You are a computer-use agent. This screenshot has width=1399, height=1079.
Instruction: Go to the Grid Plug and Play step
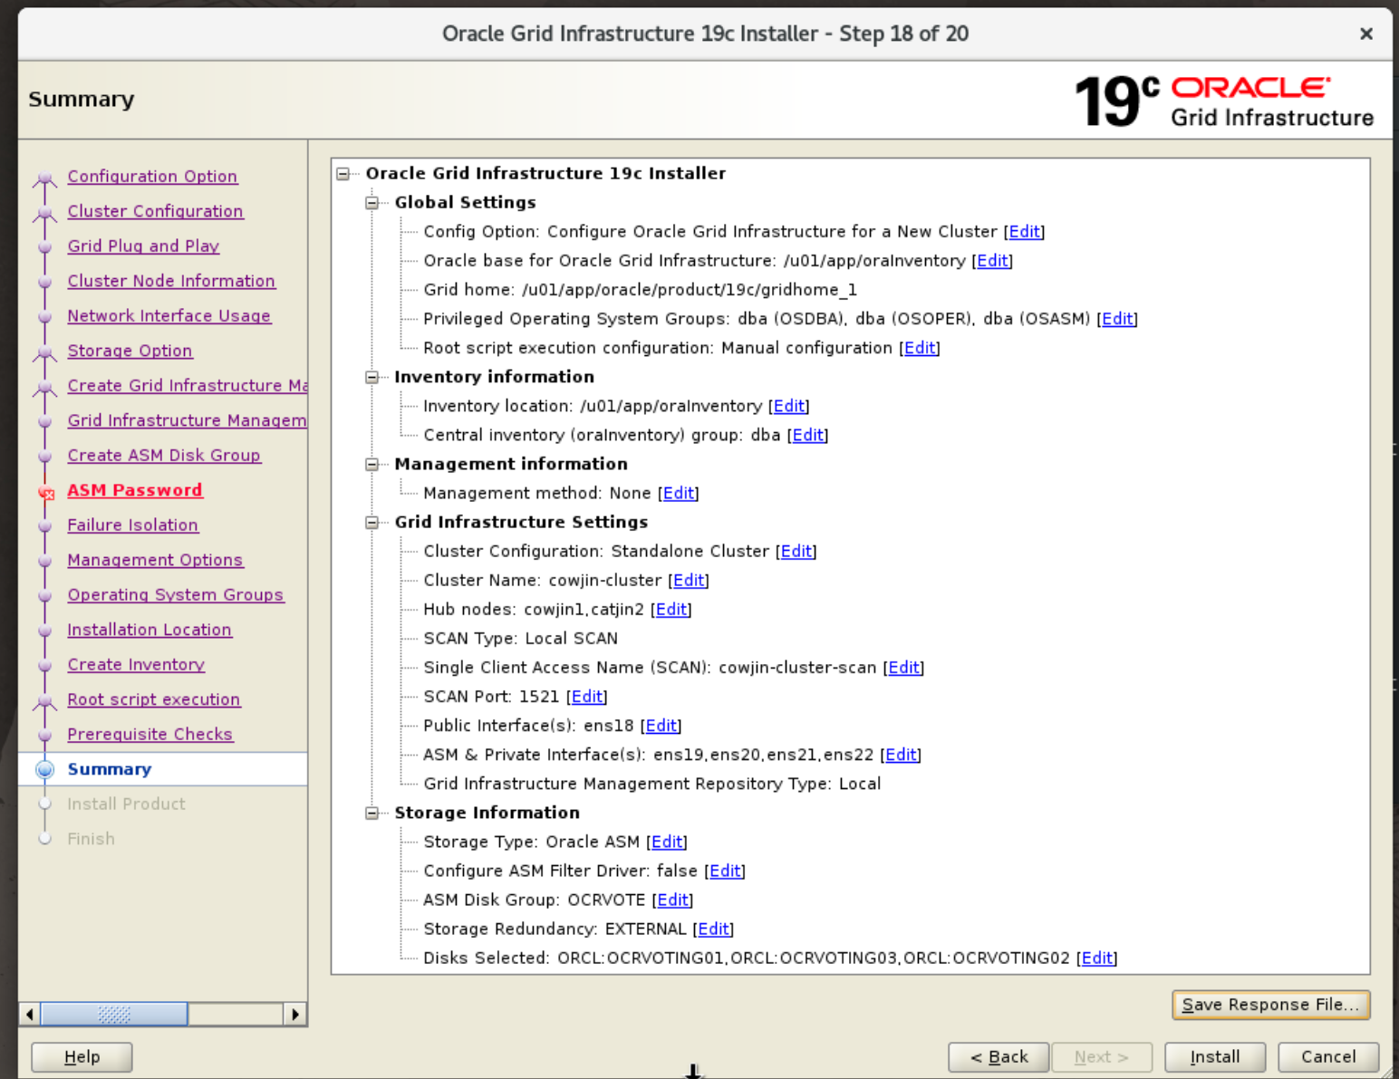(x=143, y=246)
